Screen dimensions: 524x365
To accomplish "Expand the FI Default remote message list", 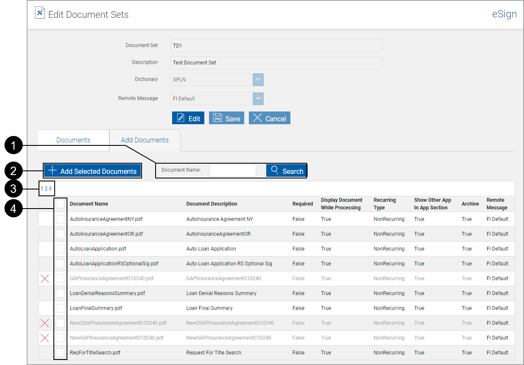I will click(258, 98).
